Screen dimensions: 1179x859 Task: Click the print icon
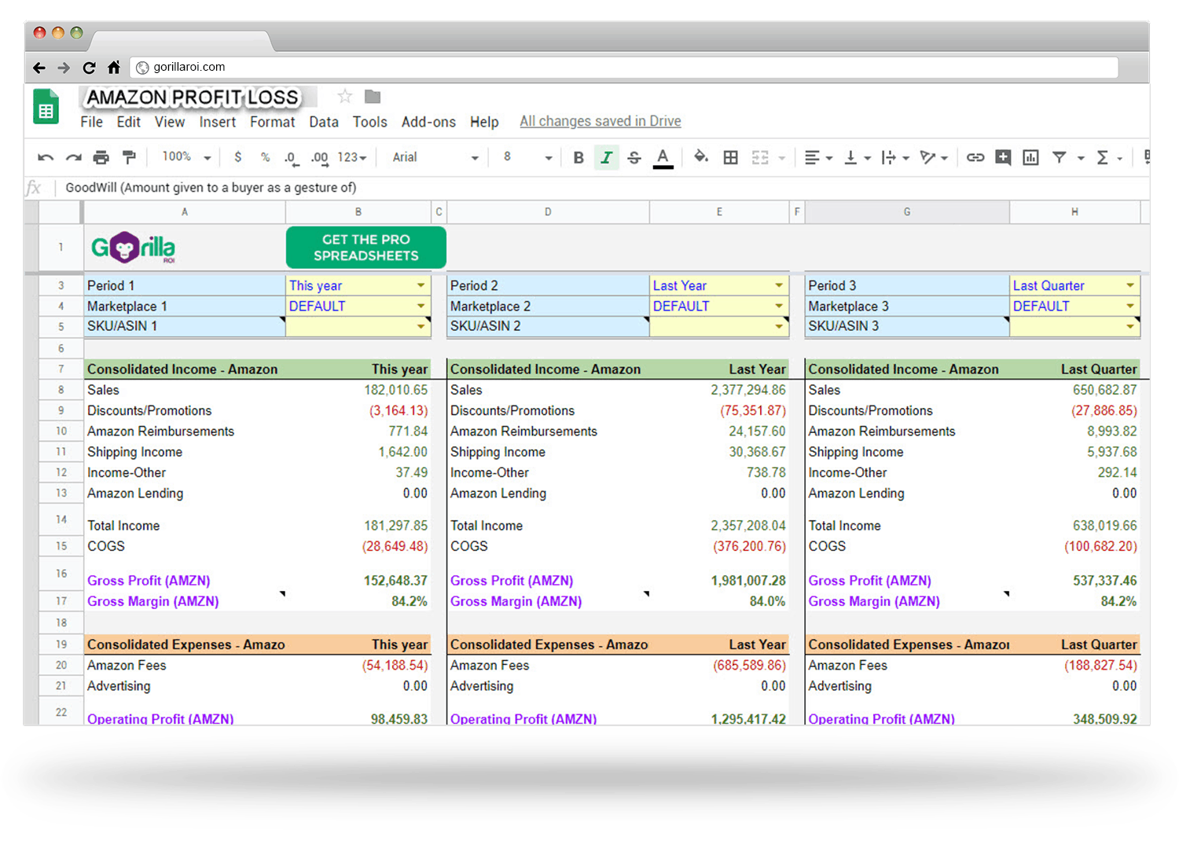coord(101,157)
